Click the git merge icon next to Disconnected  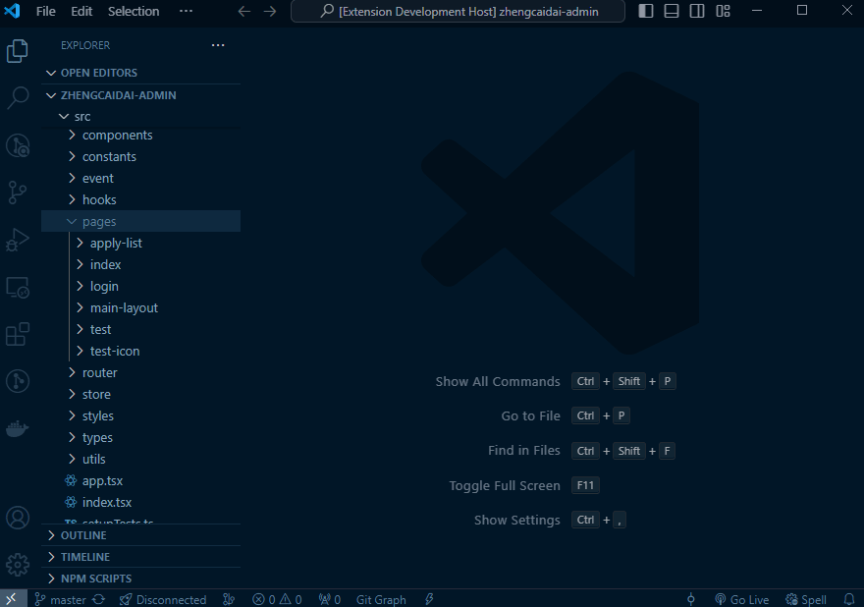pyautogui.click(x=229, y=599)
